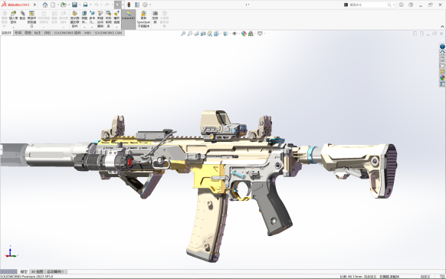This screenshot has width=446, height=279.
Task: Switch to the SOLIDWORKS Add-Ins tab
Action: [x=67, y=33]
